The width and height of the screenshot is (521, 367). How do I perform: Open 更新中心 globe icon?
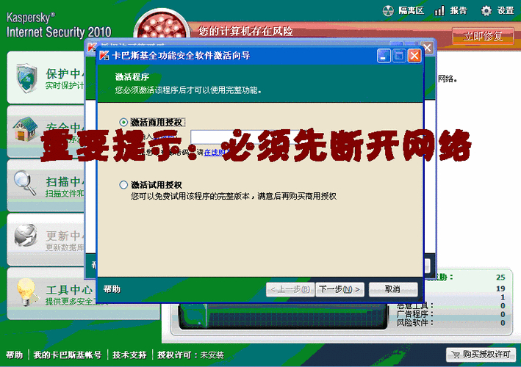pos(26,236)
